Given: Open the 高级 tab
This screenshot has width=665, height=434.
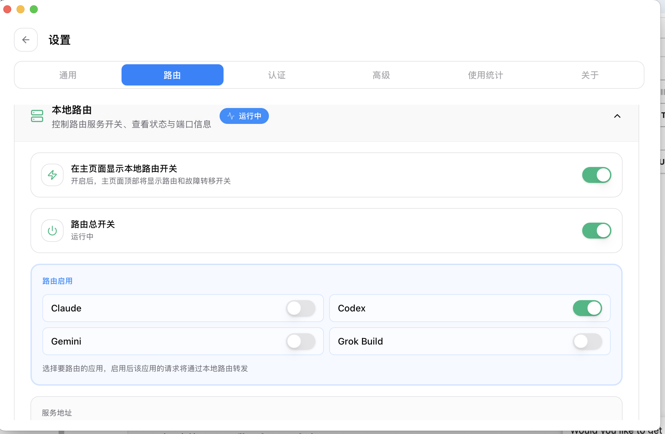Looking at the screenshot, I should pos(381,75).
